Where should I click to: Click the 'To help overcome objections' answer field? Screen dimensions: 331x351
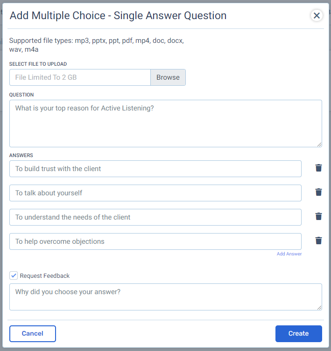click(x=155, y=241)
